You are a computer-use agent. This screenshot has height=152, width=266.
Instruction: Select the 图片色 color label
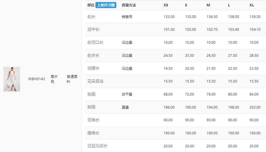(54, 79)
